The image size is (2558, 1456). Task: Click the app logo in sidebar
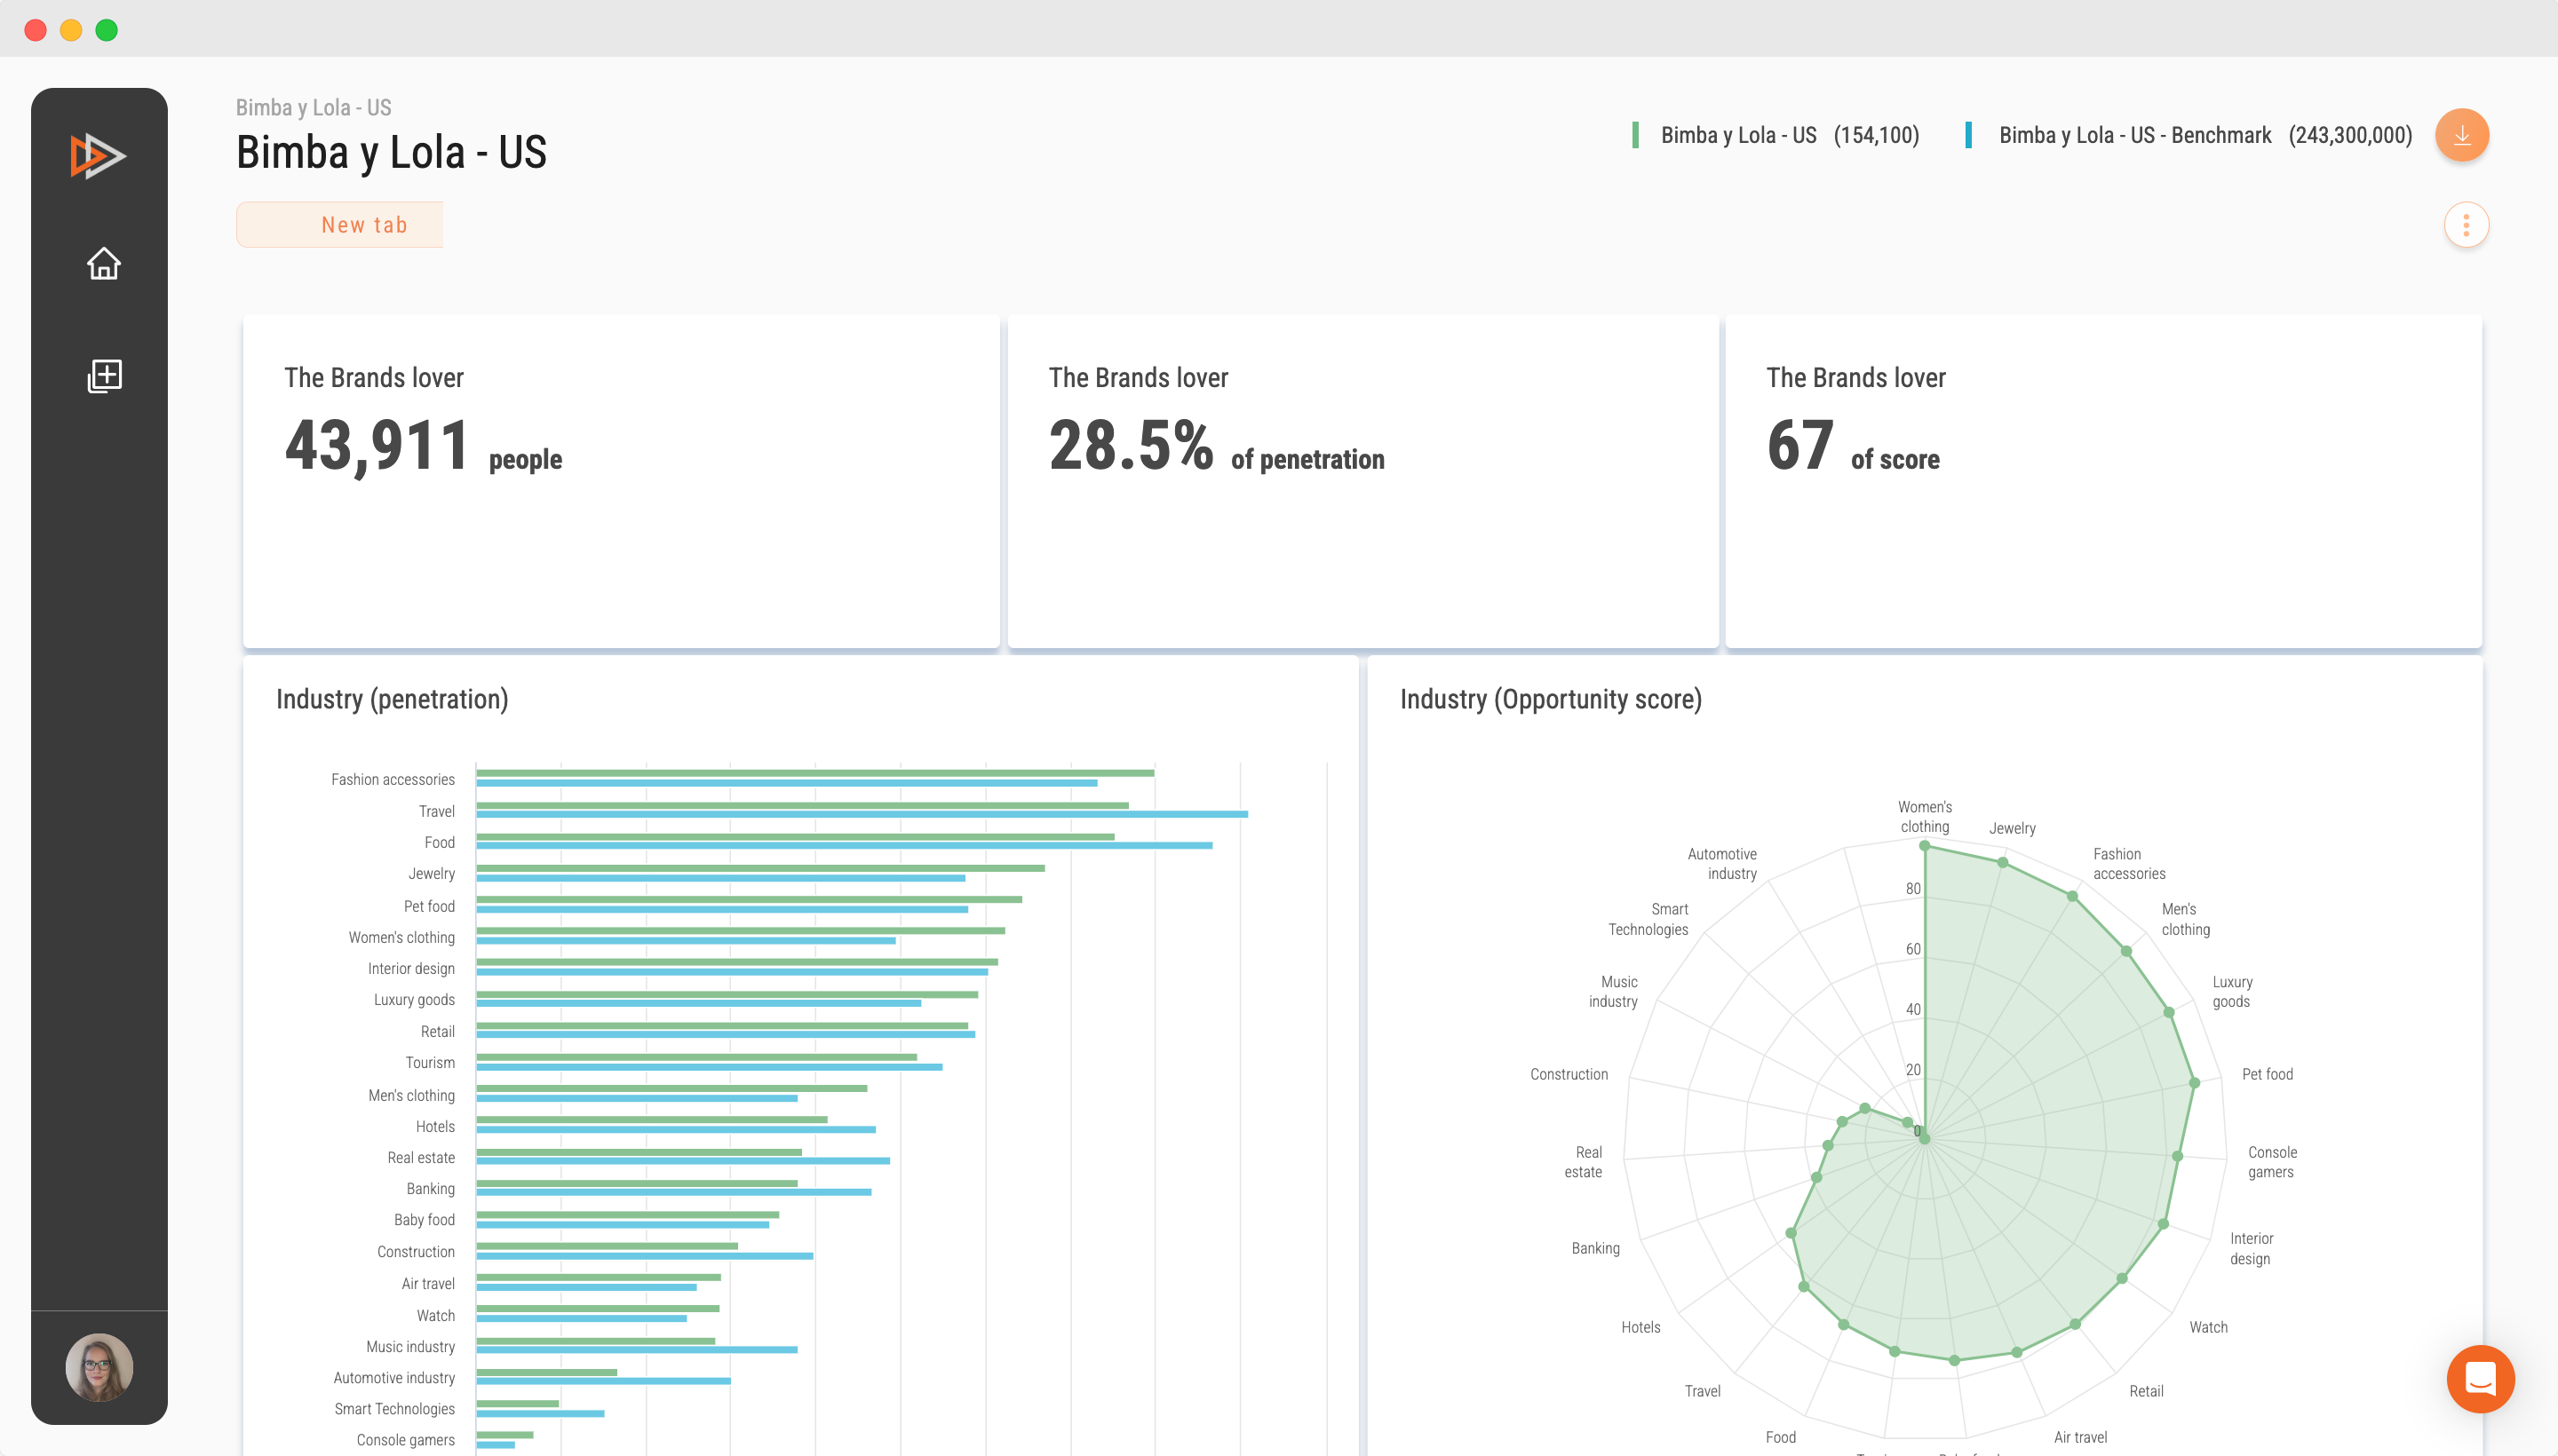pos(98,155)
